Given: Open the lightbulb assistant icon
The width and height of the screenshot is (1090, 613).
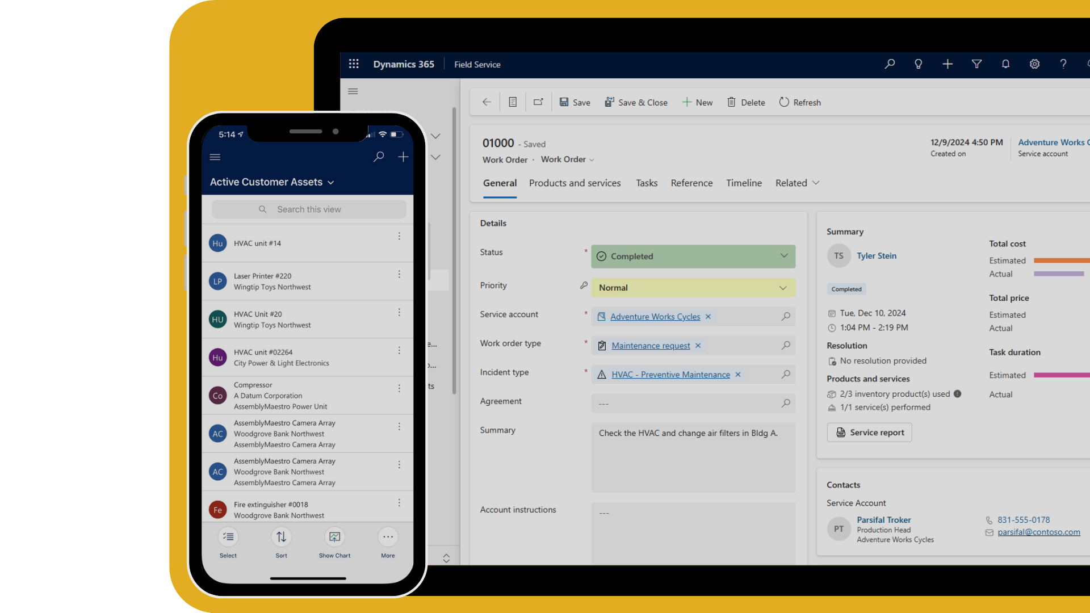Looking at the screenshot, I should click(918, 64).
